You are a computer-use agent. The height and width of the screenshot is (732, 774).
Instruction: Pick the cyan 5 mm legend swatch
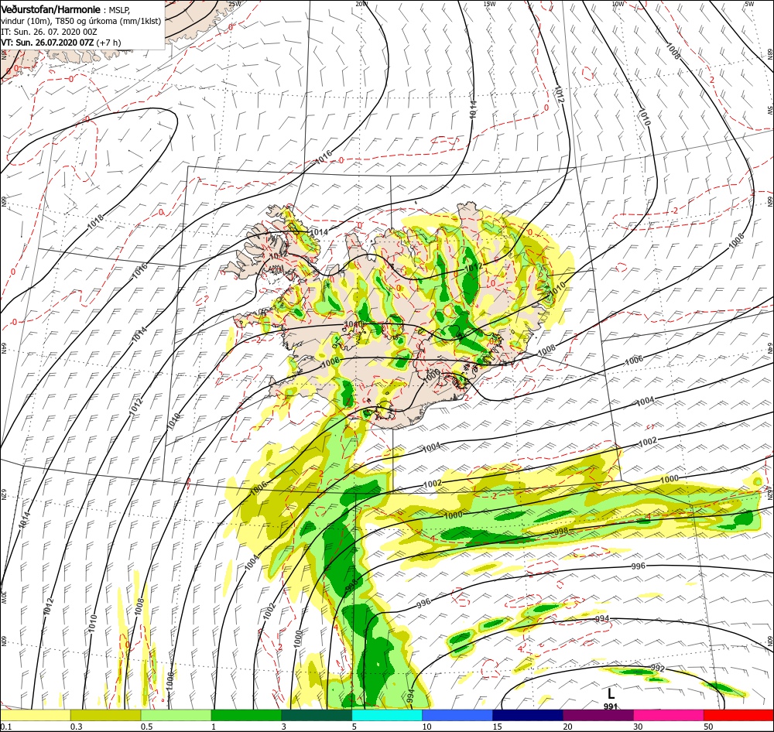387,715
